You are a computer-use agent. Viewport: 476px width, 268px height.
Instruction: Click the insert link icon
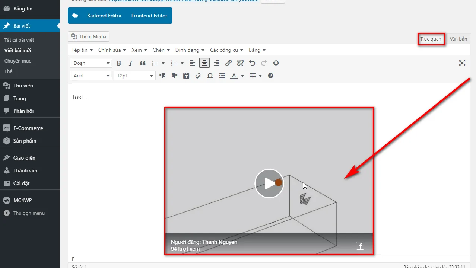click(229, 63)
